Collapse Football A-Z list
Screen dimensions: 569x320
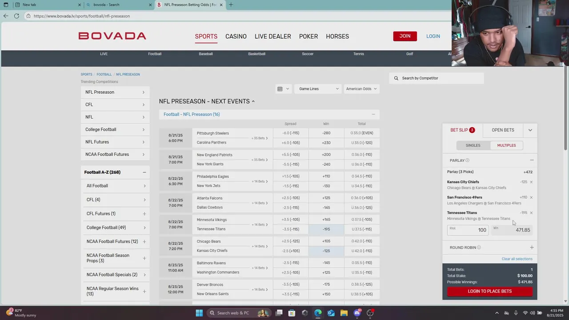(x=144, y=172)
